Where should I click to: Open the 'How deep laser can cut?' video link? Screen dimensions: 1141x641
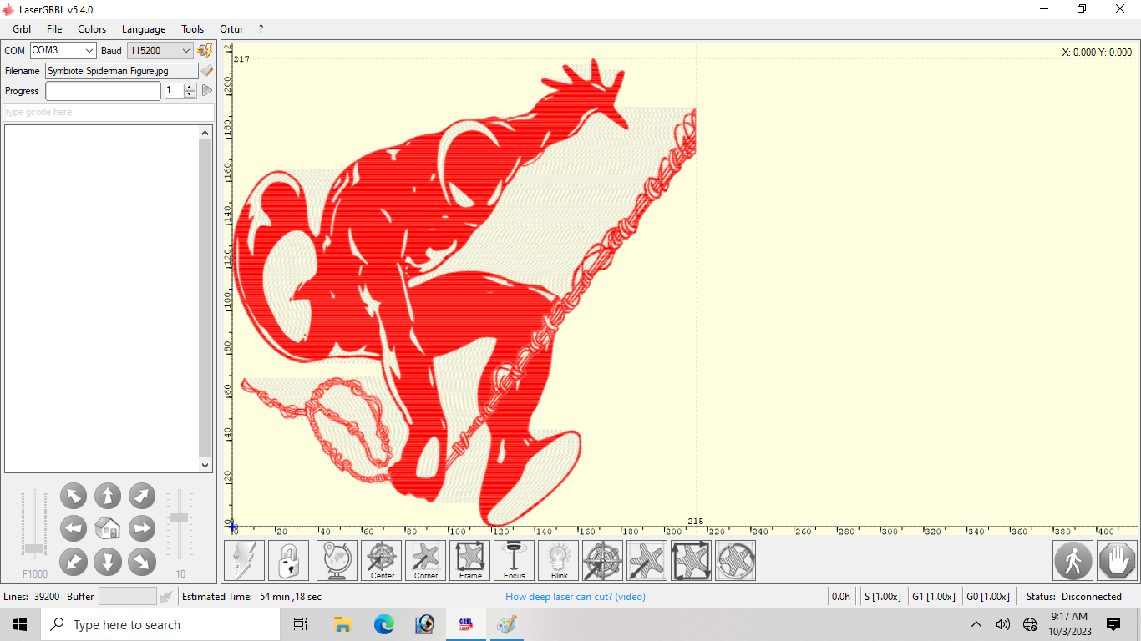point(576,597)
